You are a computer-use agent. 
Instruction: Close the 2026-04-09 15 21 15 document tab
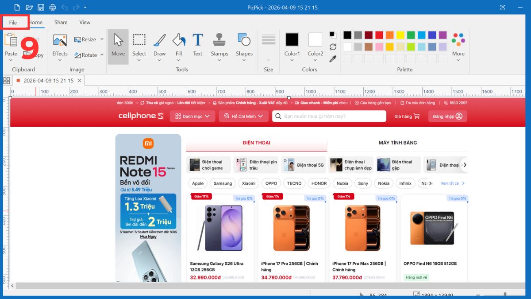click(x=80, y=81)
